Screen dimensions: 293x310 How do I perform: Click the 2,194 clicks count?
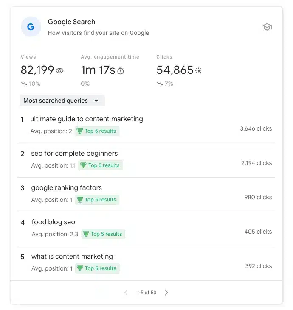(x=256, y=163)
